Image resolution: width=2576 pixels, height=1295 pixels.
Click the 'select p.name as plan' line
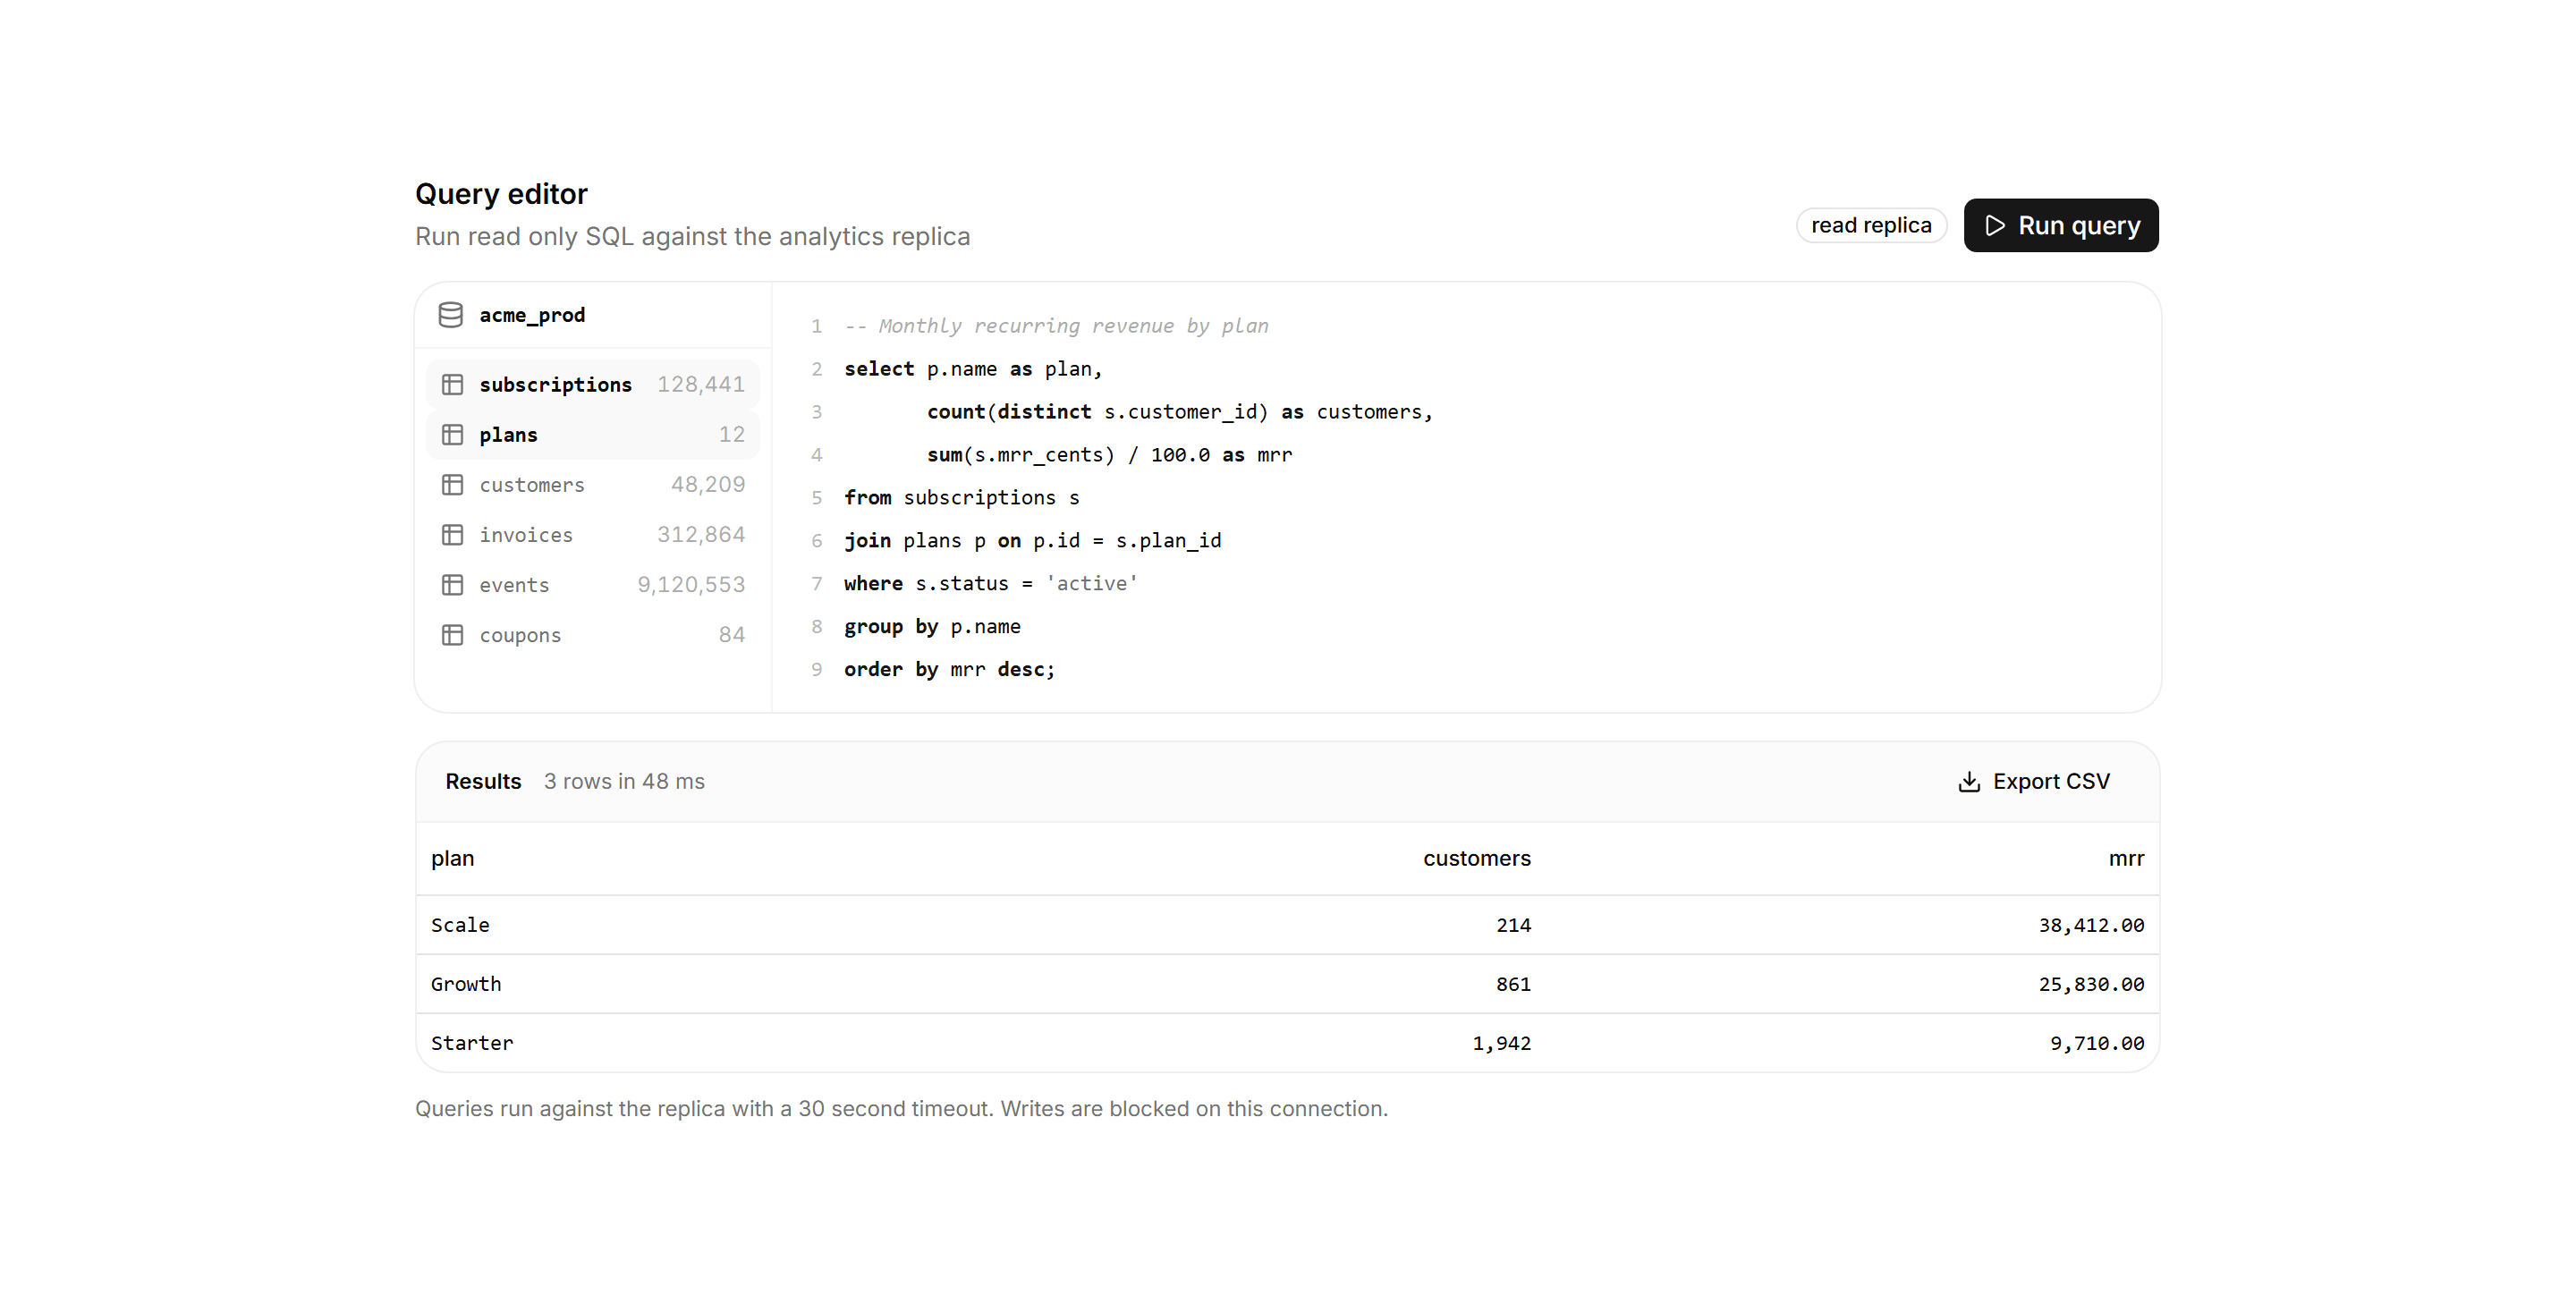point(972,369)
